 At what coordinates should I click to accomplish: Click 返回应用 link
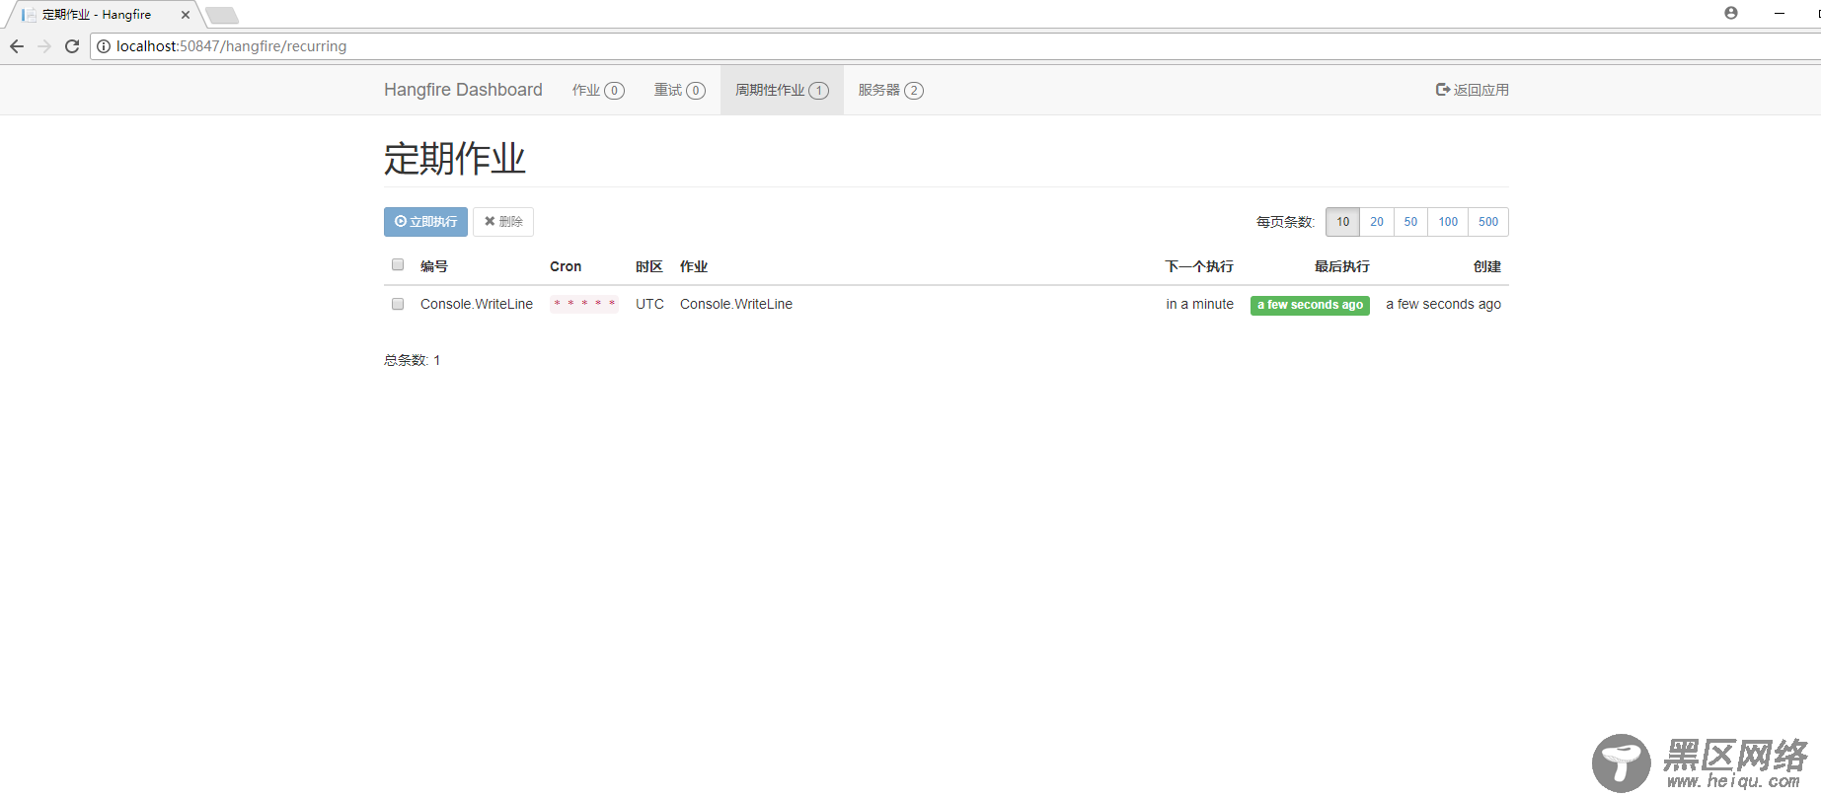tap(1472, 90)
